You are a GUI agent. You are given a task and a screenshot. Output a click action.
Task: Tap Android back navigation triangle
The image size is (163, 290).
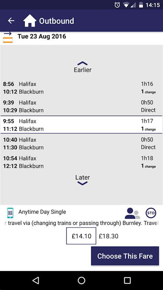36,280
